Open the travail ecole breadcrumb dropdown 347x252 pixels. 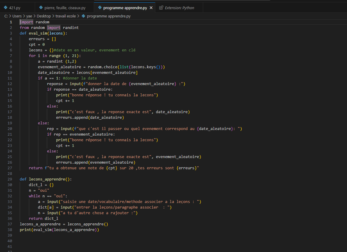coord(65,16)
